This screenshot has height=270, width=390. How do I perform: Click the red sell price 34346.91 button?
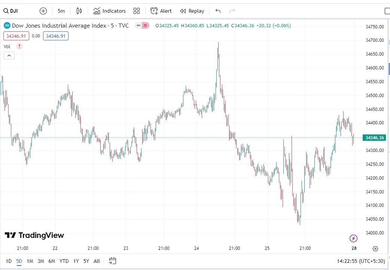click(16, 36)
